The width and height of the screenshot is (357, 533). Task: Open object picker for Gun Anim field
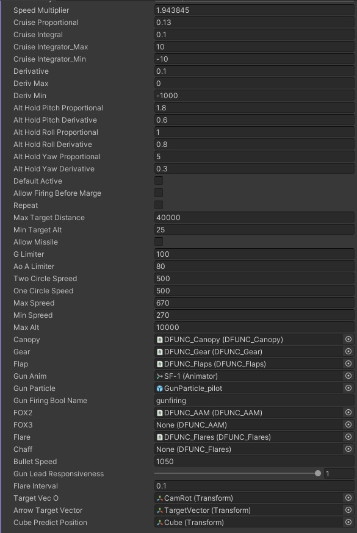click(348, 376)
